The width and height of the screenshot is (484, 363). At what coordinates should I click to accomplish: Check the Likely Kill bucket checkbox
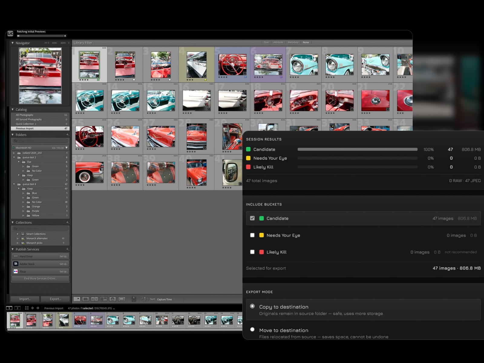(x=252, y=252)
